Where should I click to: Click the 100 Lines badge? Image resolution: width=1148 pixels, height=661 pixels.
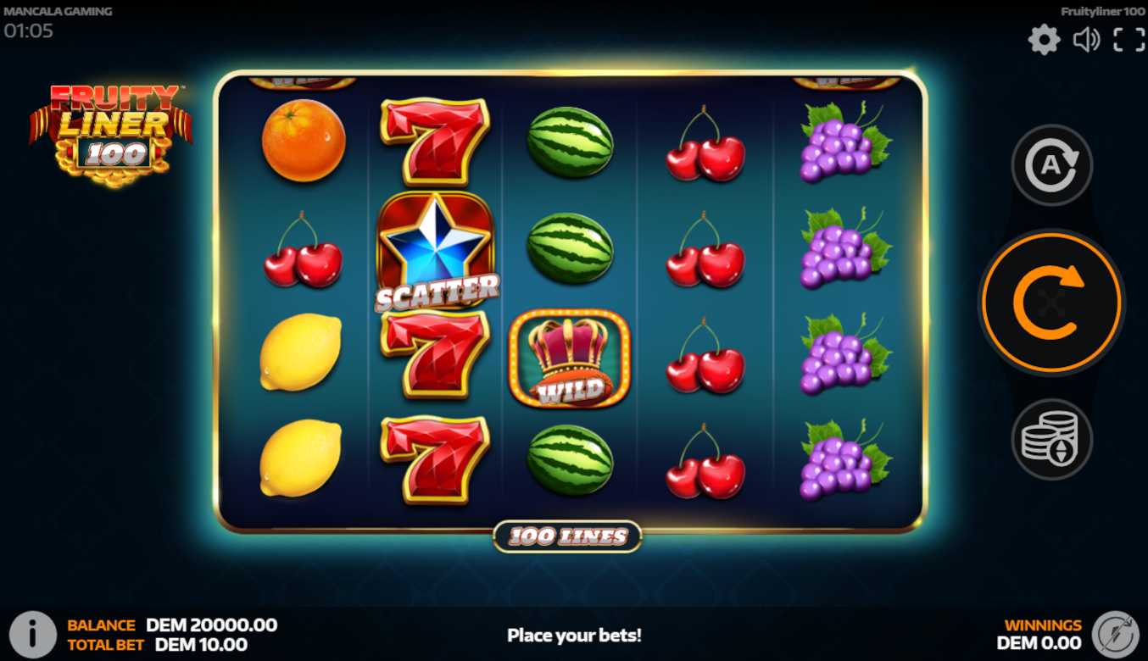pyautogui.click(x=567, y=536)
